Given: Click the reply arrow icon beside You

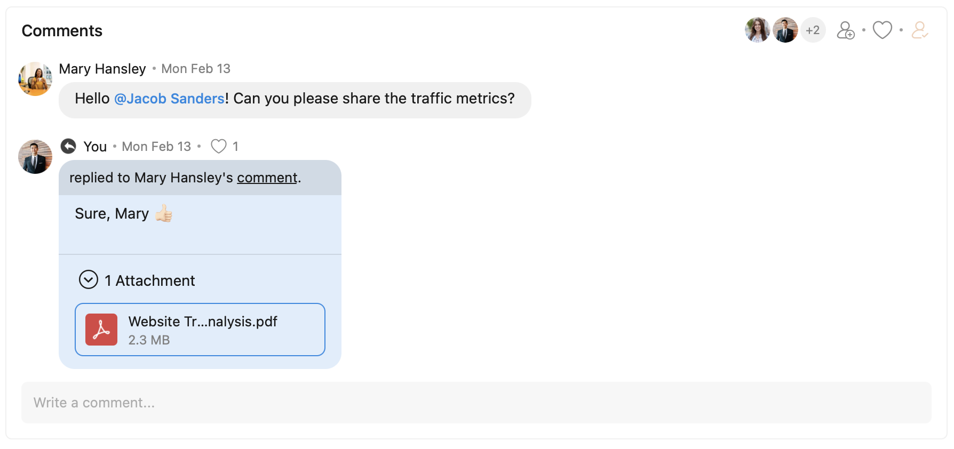Looking at the screenshot, I should [x=68, y=146].
